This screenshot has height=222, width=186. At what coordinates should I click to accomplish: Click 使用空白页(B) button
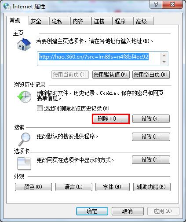(x=151, y=74)
